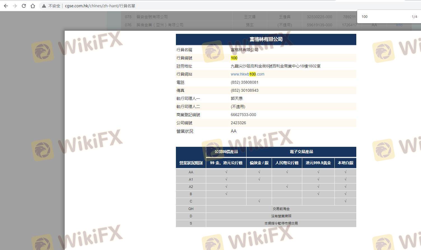Click the 倫敦金 / 銀 column header
Screen dimensions: 421x250
pyautogui.click(x=259, y=163)
